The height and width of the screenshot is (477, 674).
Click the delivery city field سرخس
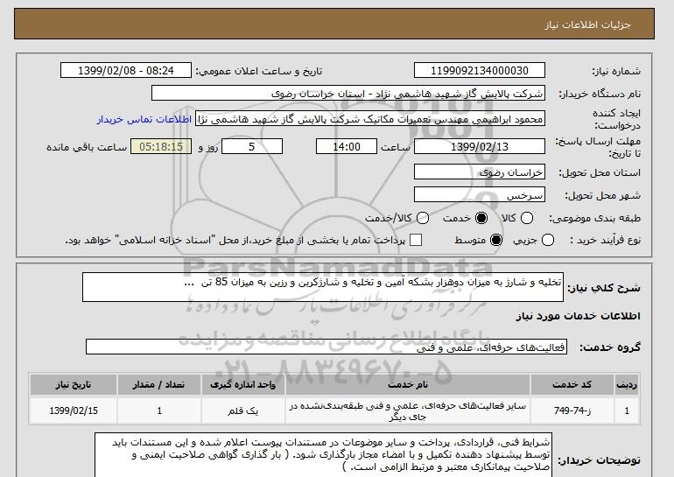coord(480,194)
